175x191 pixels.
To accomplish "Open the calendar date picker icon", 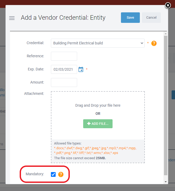I will point(81,70).
